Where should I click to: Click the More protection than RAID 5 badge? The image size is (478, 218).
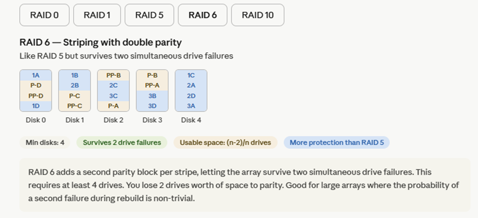click(x=336, y=143)
